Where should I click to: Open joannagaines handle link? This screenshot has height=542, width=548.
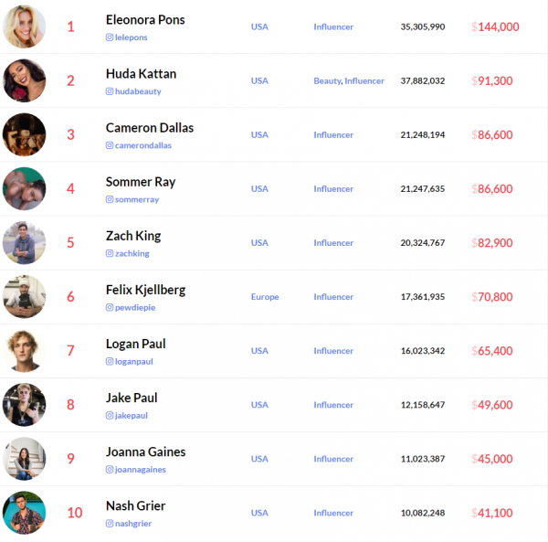(x=140, y=469)
